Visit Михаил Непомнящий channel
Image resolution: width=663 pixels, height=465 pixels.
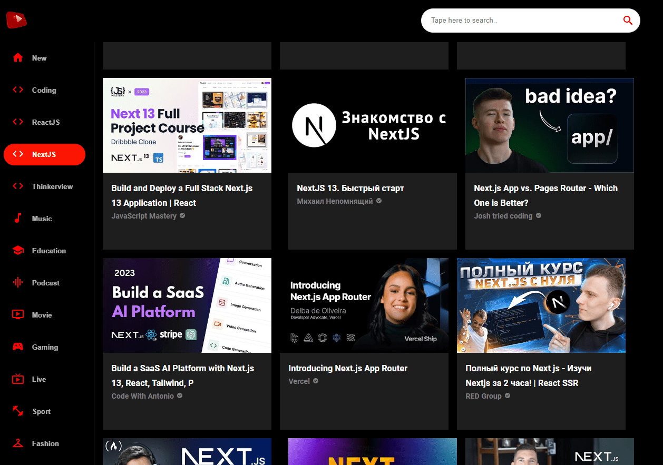(x=335, y=201)
